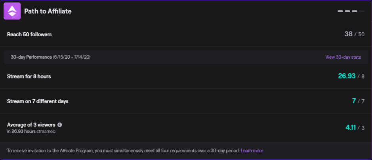Screen dimensions: 372x160
Task: Select the Stream on 7 different days row
Action: coord(38,101)
